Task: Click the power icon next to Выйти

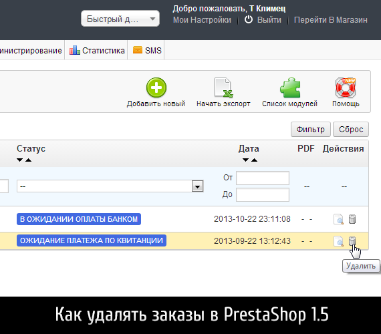Action: [x=249, y=19]
